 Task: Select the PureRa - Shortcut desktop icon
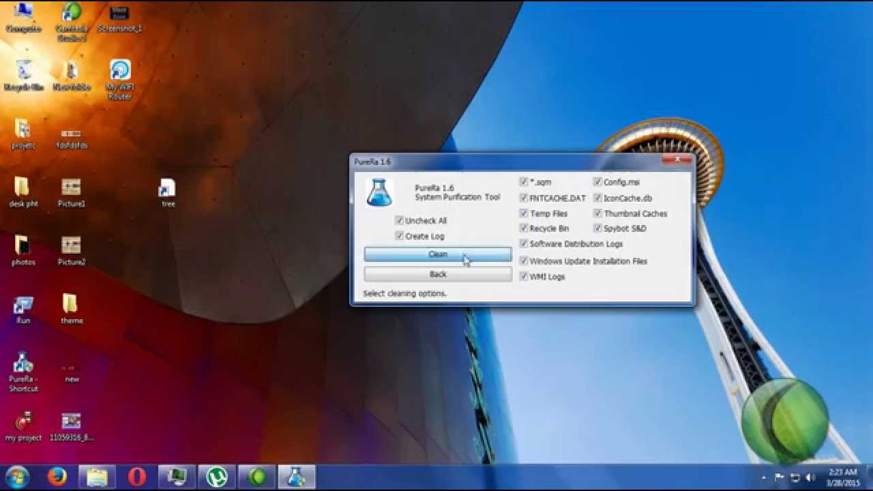23,372
